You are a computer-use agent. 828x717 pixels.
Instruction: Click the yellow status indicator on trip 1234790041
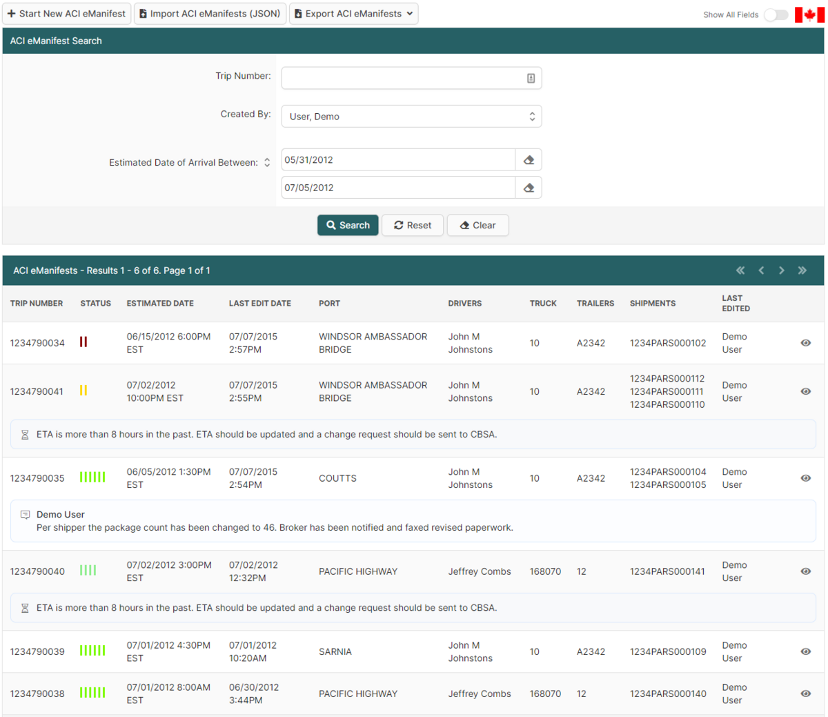click(84, 390)
